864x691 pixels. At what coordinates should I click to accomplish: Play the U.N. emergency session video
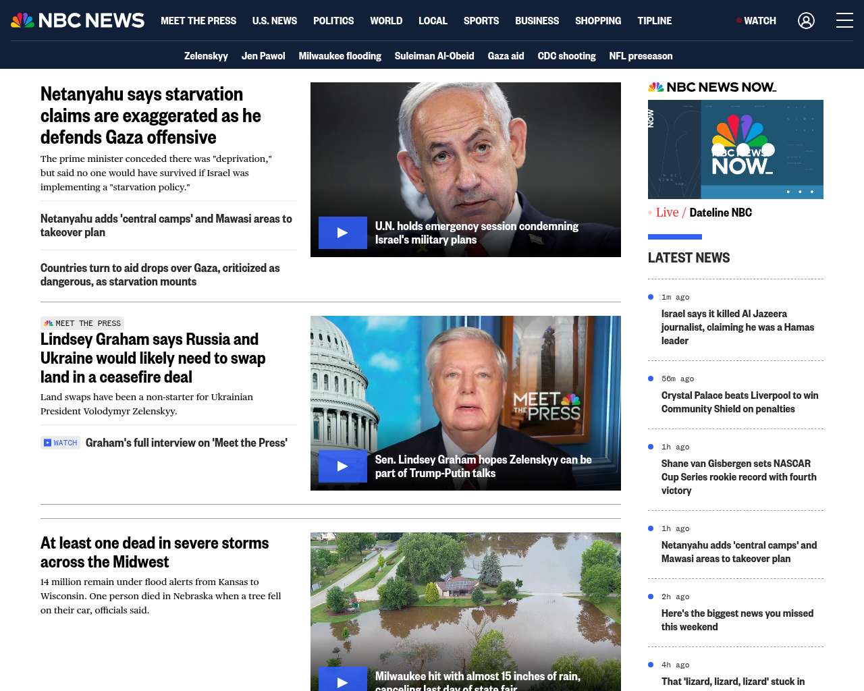tap(343, 233)
